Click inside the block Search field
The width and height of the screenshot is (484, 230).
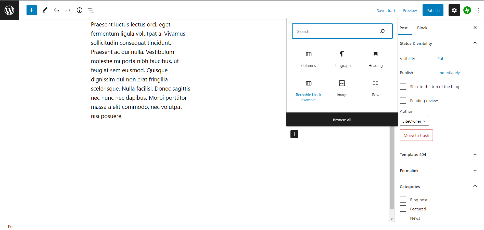(337, 31)
